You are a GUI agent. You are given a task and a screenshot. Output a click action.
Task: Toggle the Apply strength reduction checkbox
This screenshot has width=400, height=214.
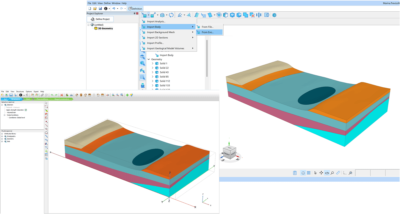[26, 110]
